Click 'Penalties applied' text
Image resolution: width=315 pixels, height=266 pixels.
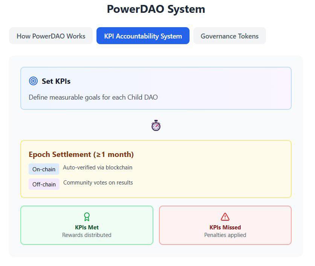pyautogui.click(x=225, y=235)
